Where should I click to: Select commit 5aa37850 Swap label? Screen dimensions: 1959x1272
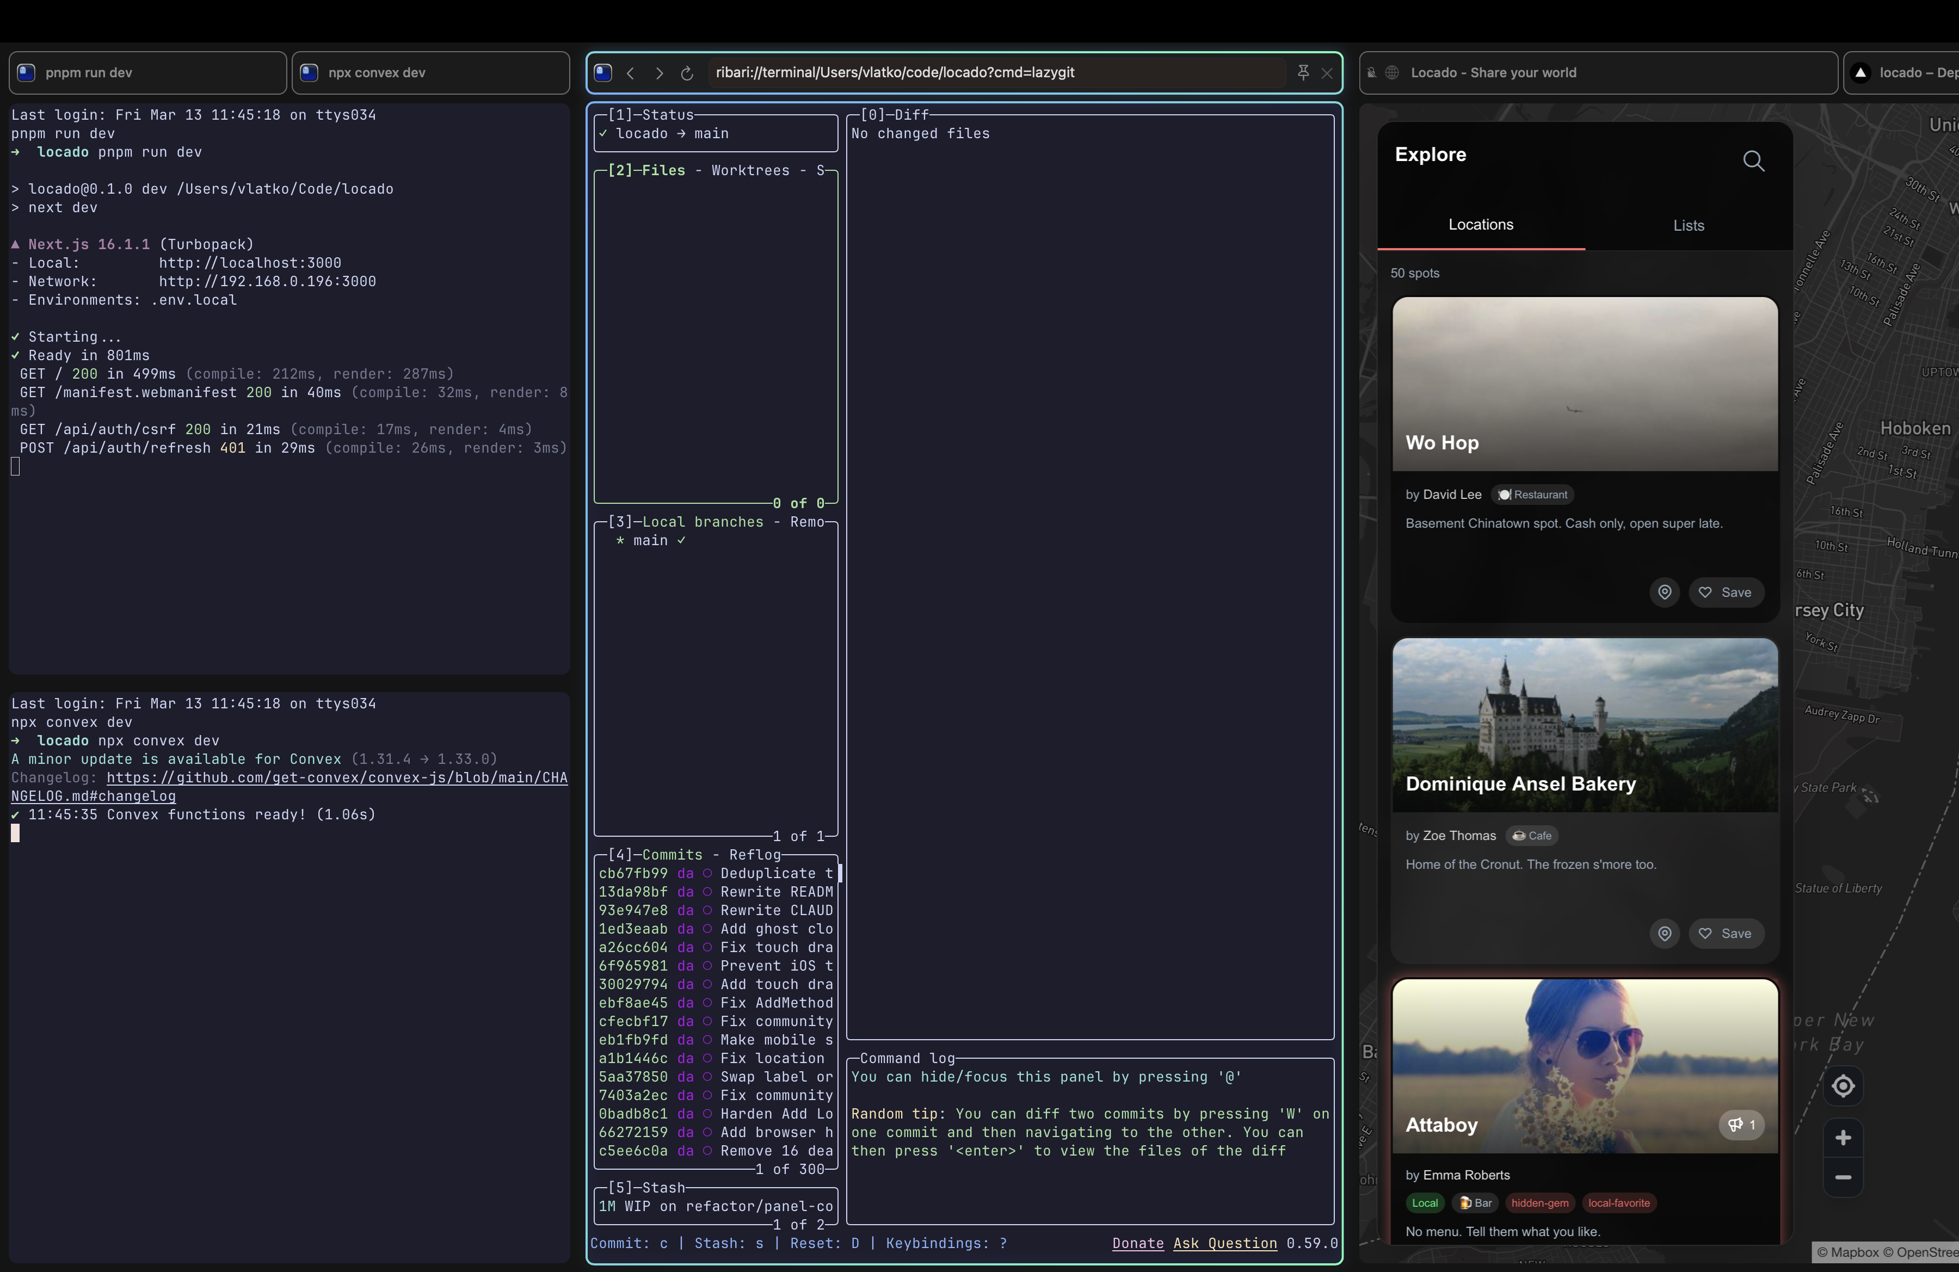coord(716,1077)
